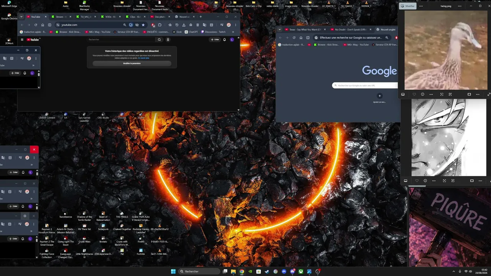Show file info for heing.png
This screenshot has height=276, width=491.
tap(423, 94)
